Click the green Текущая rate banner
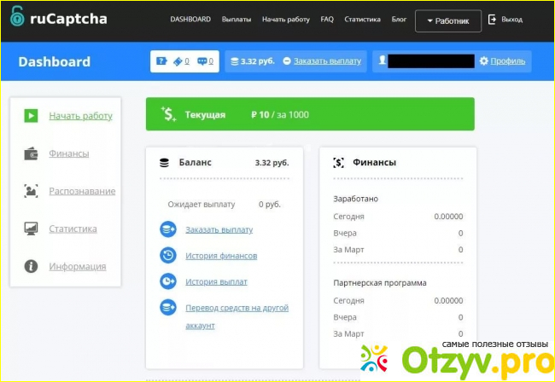Screen dimensions: 555x382 310,113
